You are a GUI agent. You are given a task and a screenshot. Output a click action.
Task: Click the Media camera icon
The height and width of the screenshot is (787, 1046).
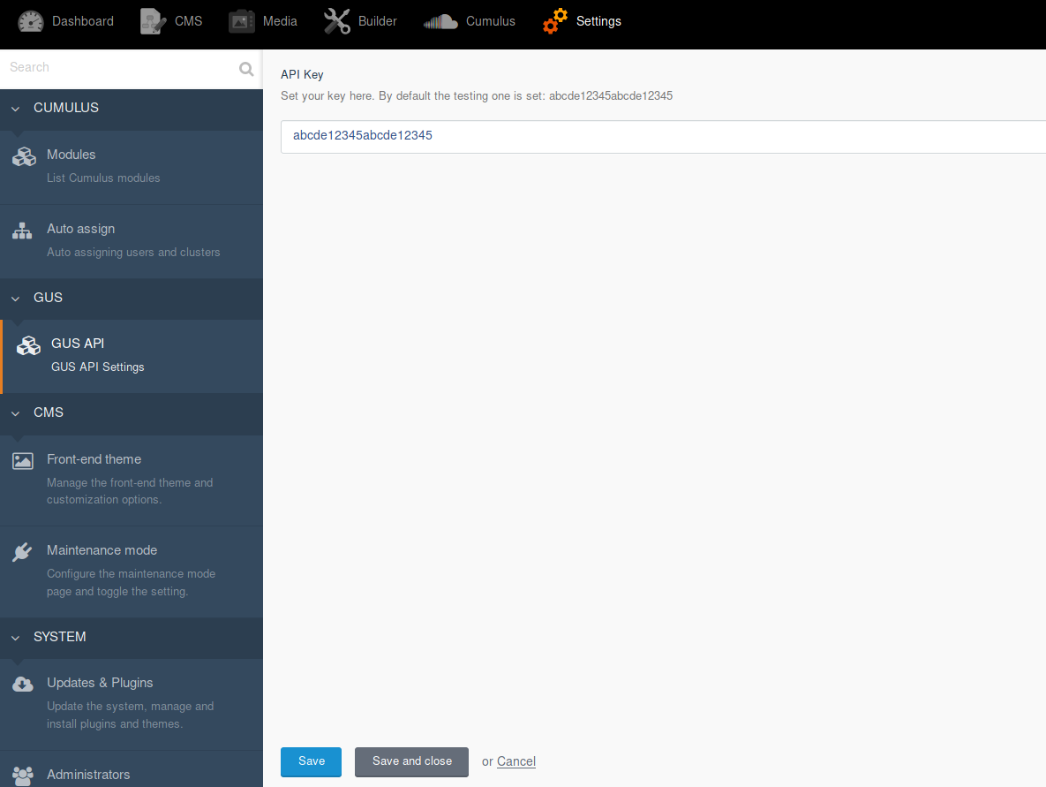242,21
